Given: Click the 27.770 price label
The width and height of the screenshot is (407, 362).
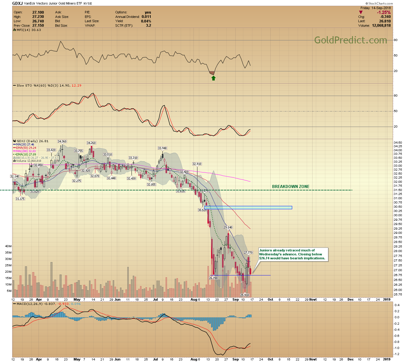Looking at the screenshot, I should pos(248,253).
